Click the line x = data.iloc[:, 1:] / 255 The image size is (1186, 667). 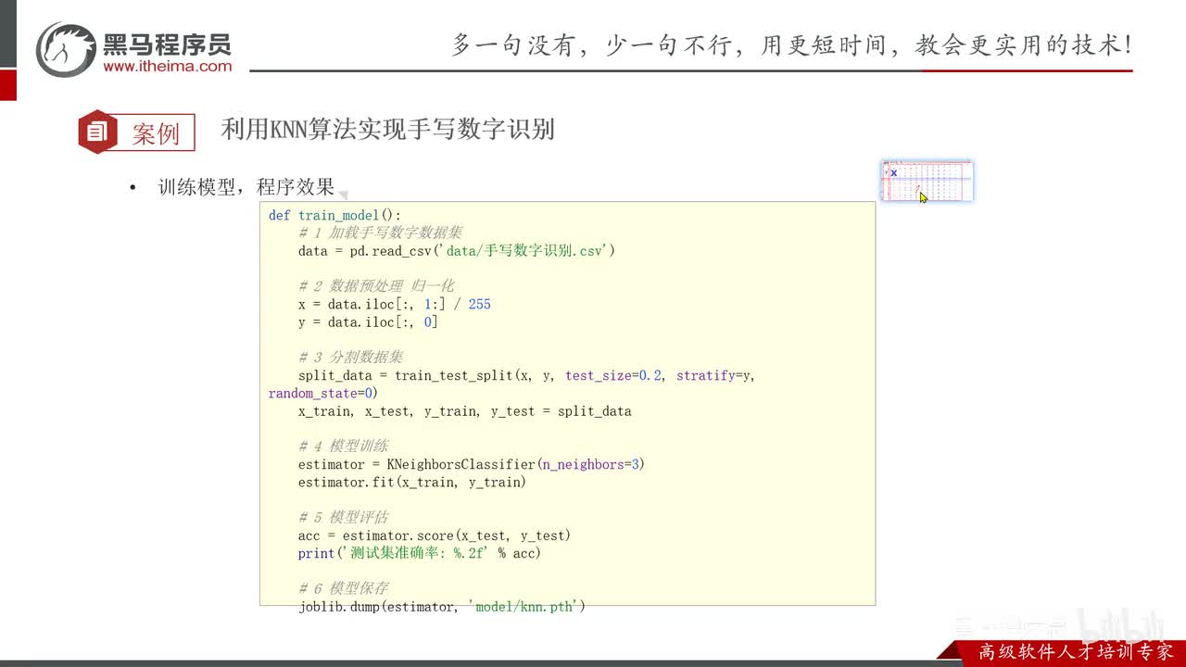[x=395, y=304]
